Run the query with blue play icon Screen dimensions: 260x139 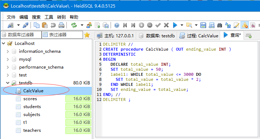175,25
